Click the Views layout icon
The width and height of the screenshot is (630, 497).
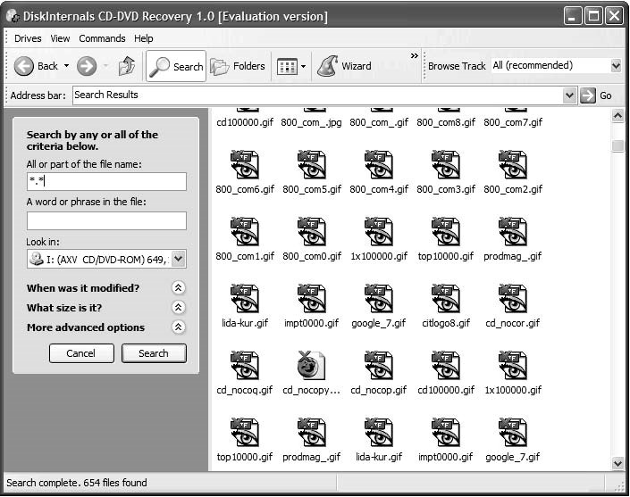pos(286,66)
